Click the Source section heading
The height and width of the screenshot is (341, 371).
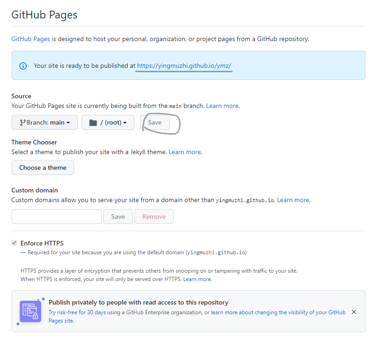pos(21,96)
